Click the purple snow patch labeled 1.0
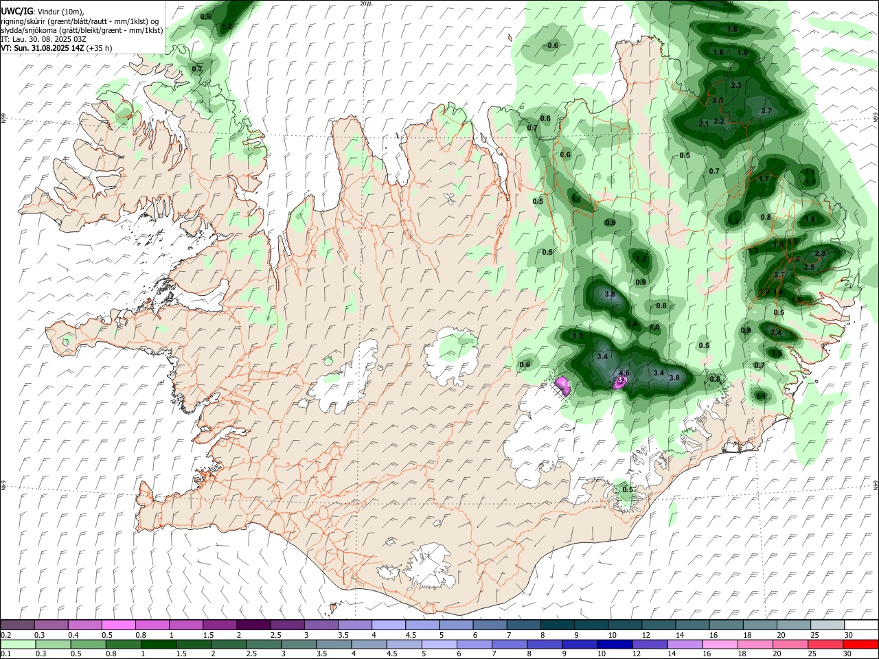Image resolution: width=879 pixels, height=659 pixels. [564, 386]
